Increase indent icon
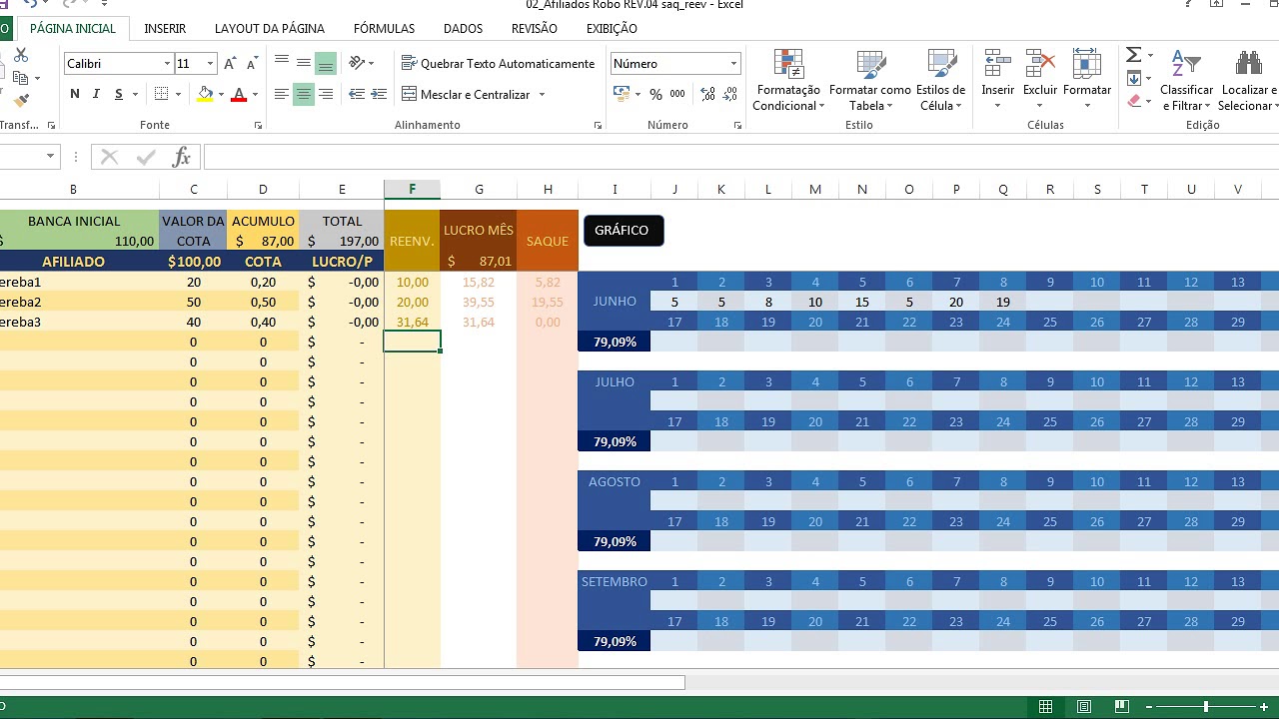1279x719 pixels. (x=379, y=95)
